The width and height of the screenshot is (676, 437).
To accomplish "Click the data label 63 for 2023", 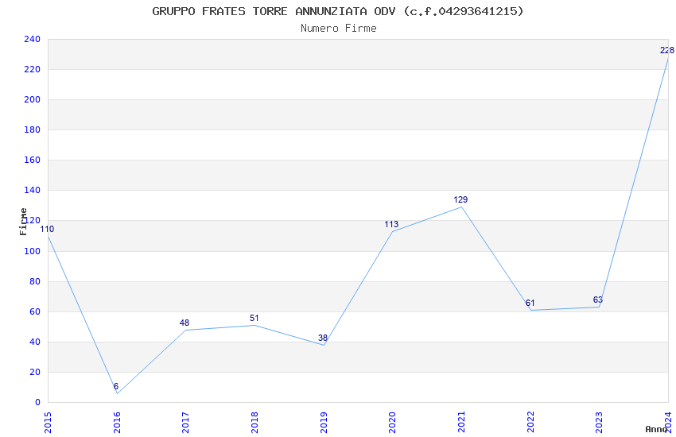I will [x=598, y=300].
